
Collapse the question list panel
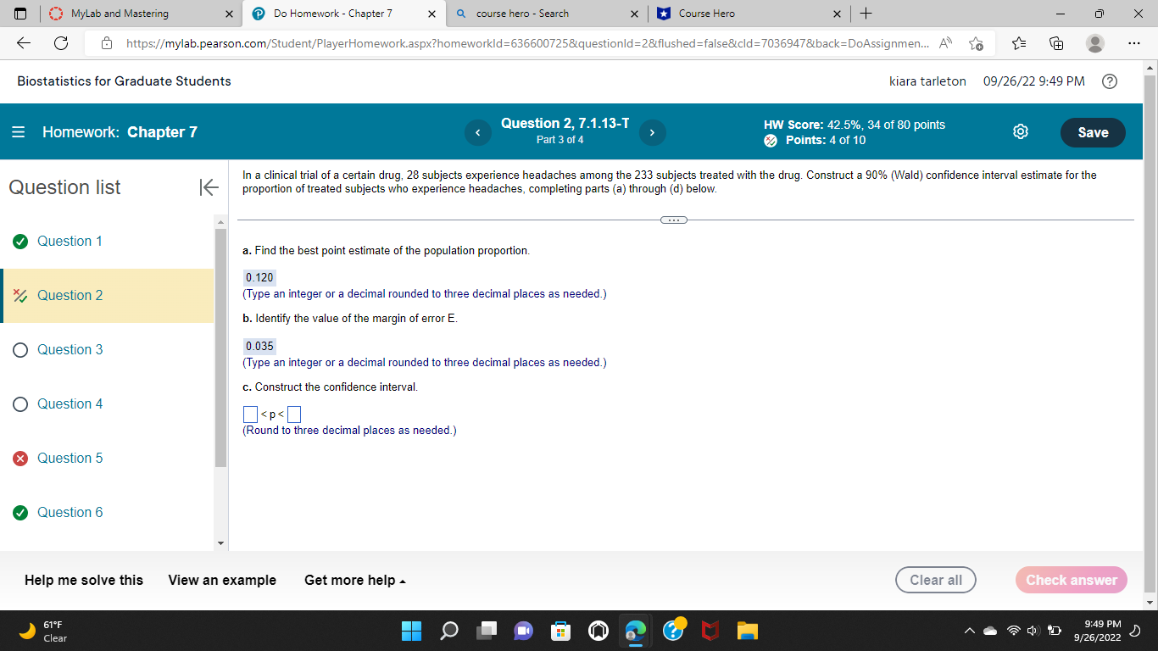point(209,187)
